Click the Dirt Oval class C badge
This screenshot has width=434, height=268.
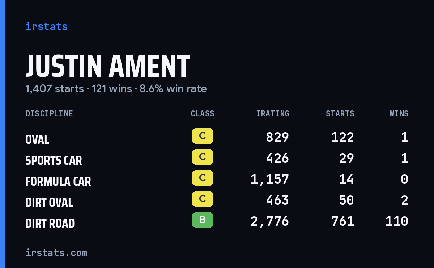203,199
